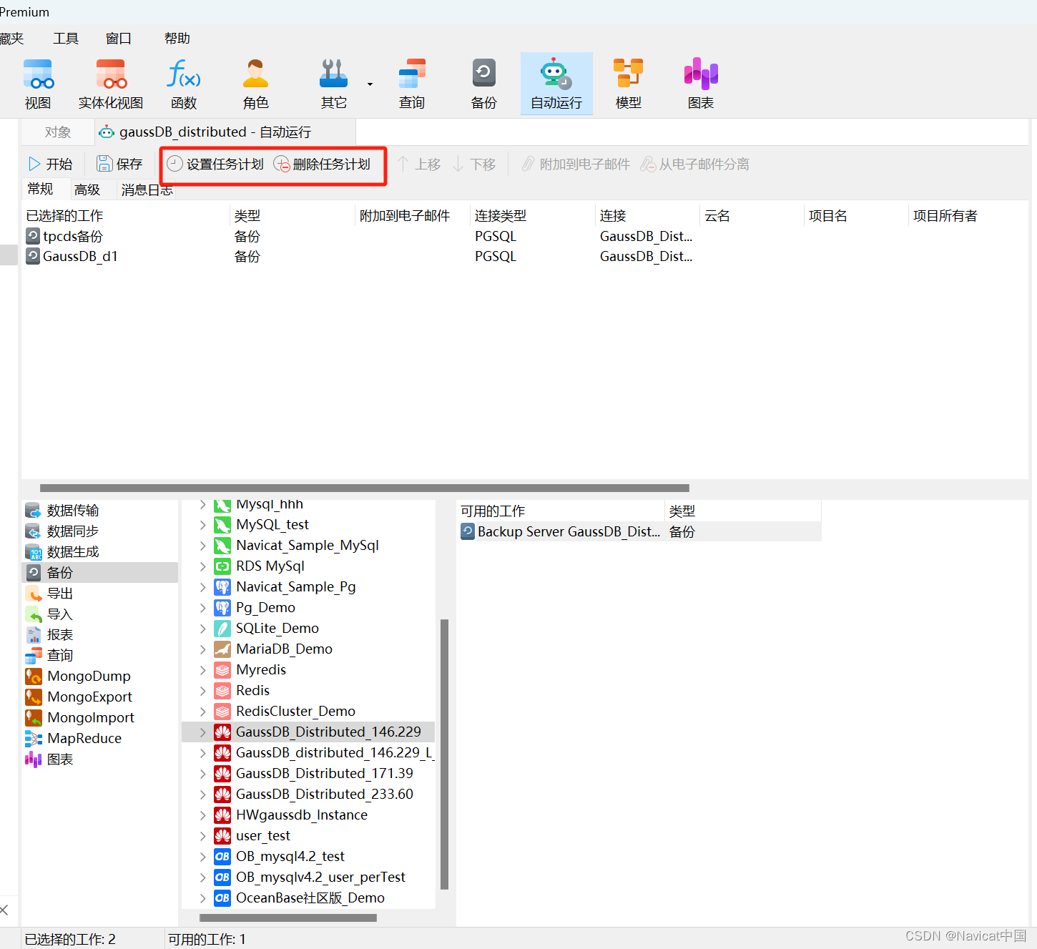The height and width of the screenshot is (949, 1037).
Task: Expand the 其它 dropdown arrow
Action: (x=370, y=84)
